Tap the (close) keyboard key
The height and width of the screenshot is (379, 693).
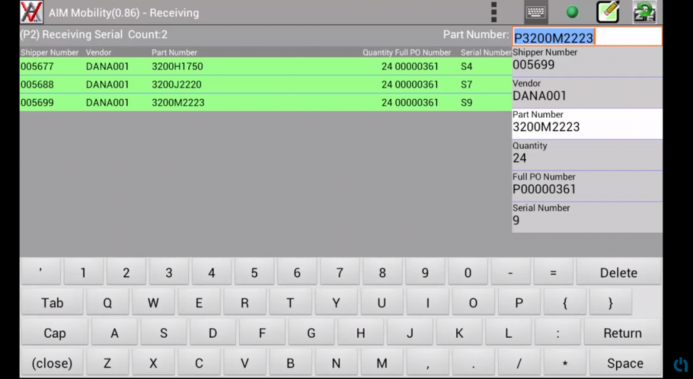coord(52,363)
